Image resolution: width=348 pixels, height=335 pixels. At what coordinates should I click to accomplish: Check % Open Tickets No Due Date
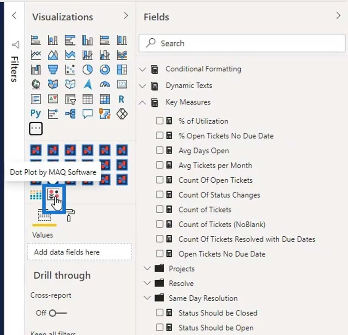[x=159, y=135]
